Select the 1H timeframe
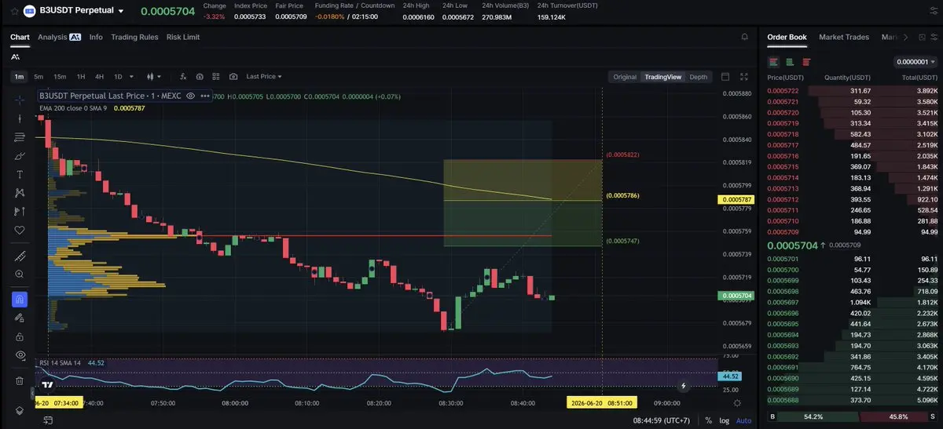943x429 pixels. pyautogui.click(x=81, y=77)
